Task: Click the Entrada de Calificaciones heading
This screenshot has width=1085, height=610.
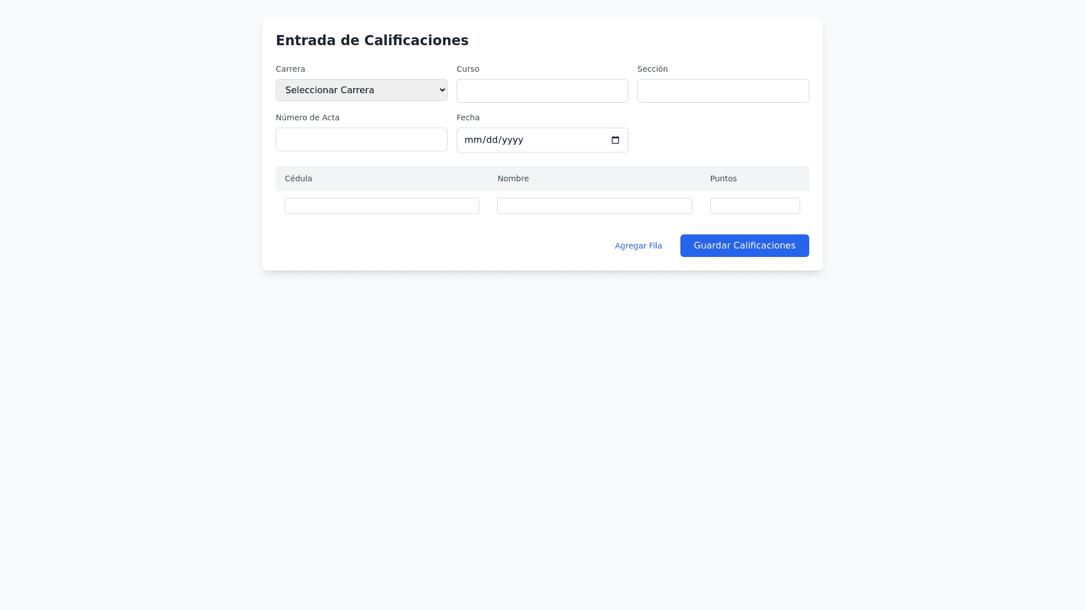Action: 372,41
